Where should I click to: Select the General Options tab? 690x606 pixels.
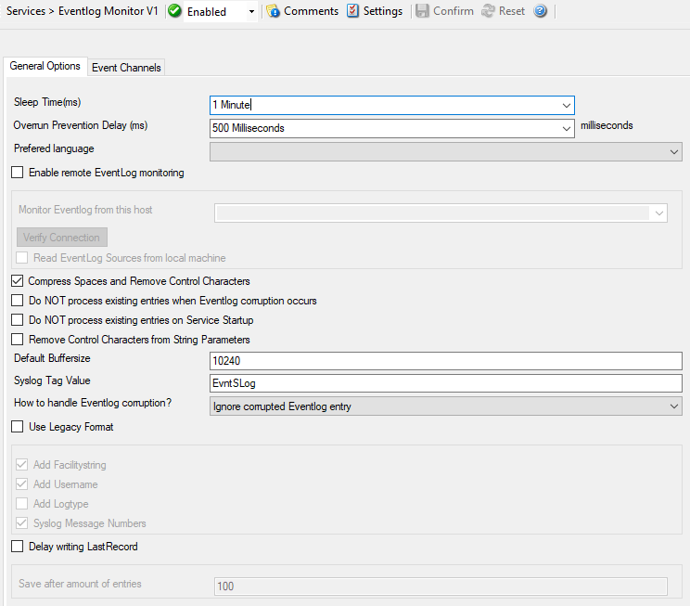(x=45, y=67)
